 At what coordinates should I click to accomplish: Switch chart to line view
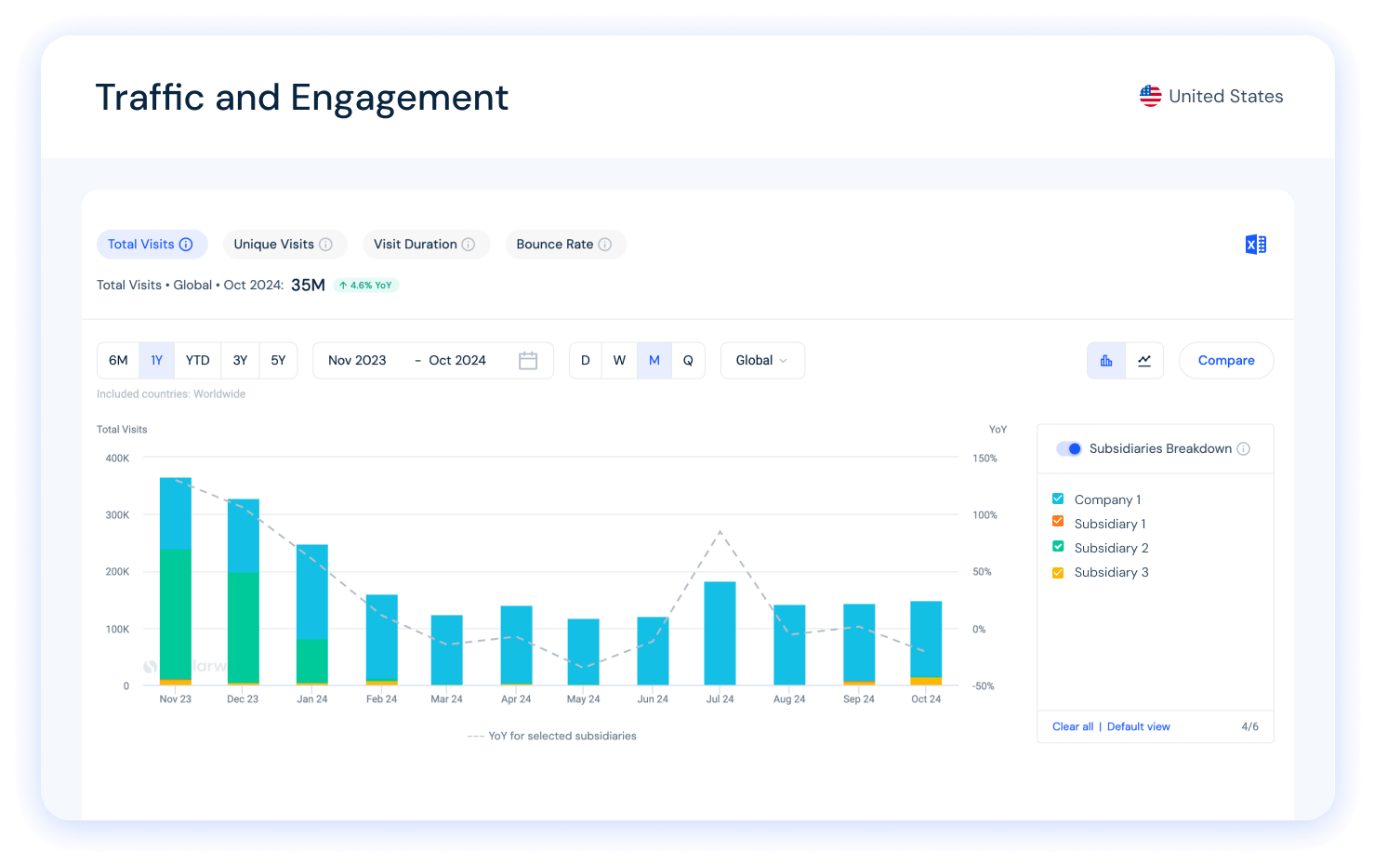(x=1144, y=360)
